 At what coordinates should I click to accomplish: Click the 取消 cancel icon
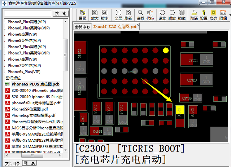tap(194, 15)
